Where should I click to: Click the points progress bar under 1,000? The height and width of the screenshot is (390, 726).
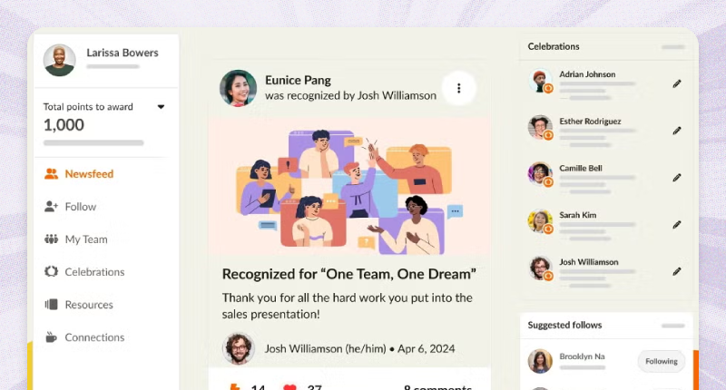pos(93,143)
